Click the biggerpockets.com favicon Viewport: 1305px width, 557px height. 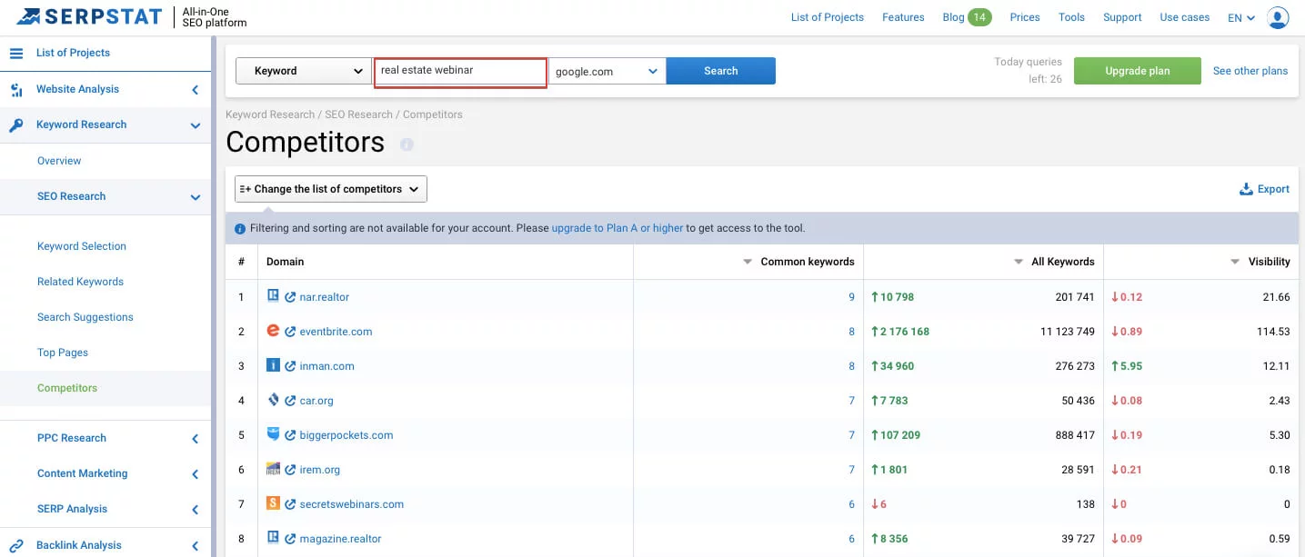[x=273, y=434]
